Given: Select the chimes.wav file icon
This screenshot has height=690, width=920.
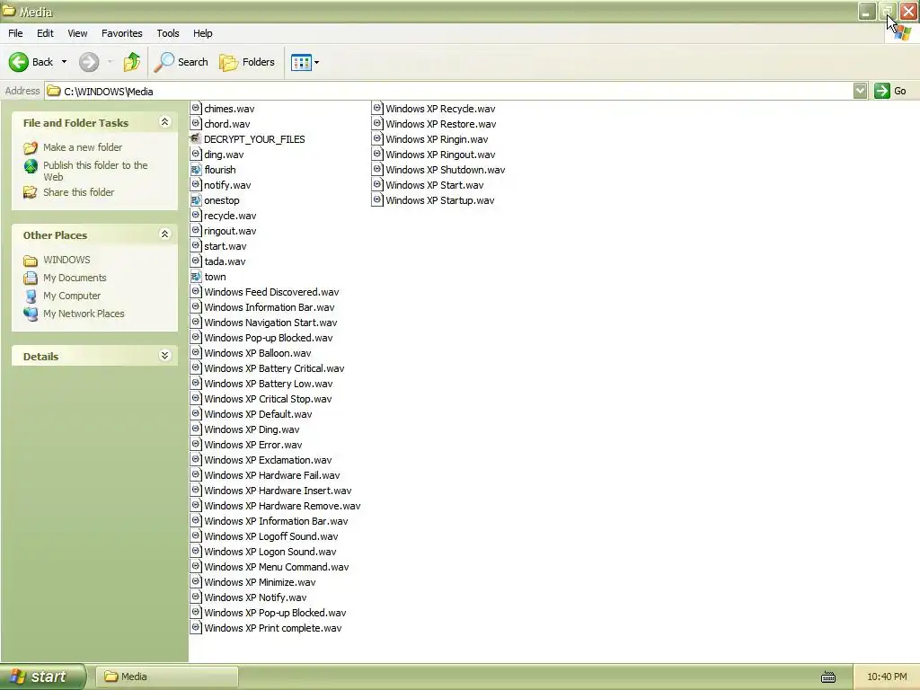Looking at the screenshot, I should (x=196, y=108).
